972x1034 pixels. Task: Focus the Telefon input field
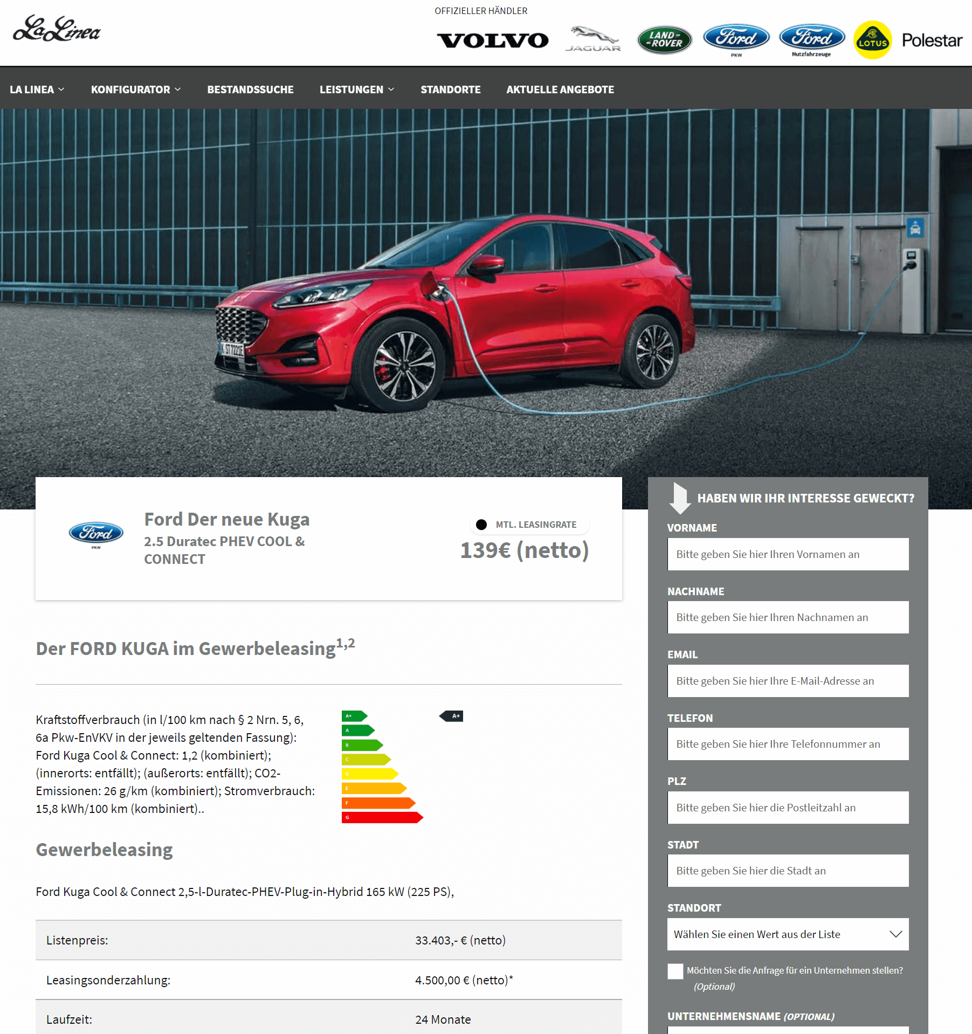(788, 744)
